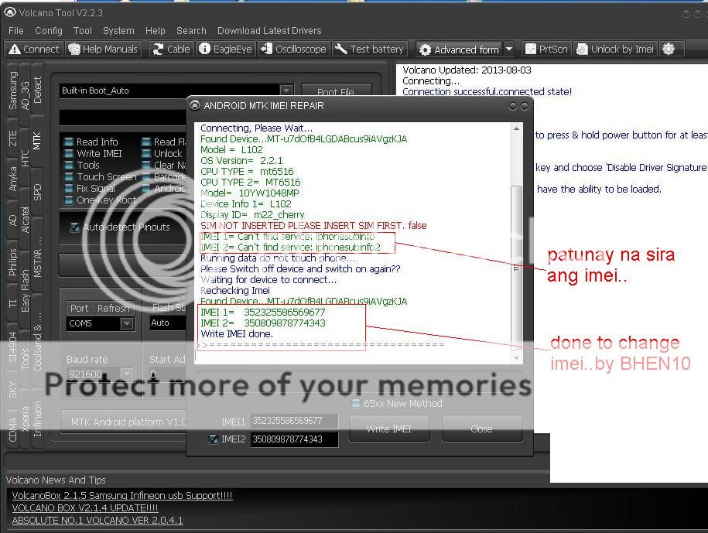Toggle the IMEI2 checkbox
The width and height of the screenshot is (708, 533).
pyautogui.click(x=214, y=439)
